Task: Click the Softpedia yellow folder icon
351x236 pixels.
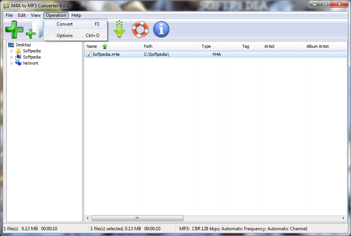Action: (x=18, y=51)
